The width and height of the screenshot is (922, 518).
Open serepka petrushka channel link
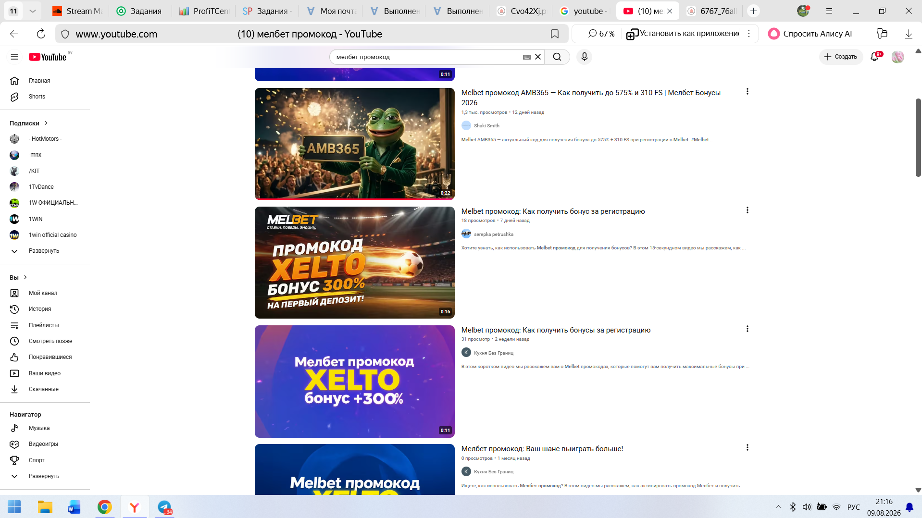[x=494, y=234]
